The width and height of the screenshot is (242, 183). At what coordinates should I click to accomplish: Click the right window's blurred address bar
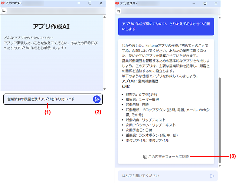(x=169, y=11)
